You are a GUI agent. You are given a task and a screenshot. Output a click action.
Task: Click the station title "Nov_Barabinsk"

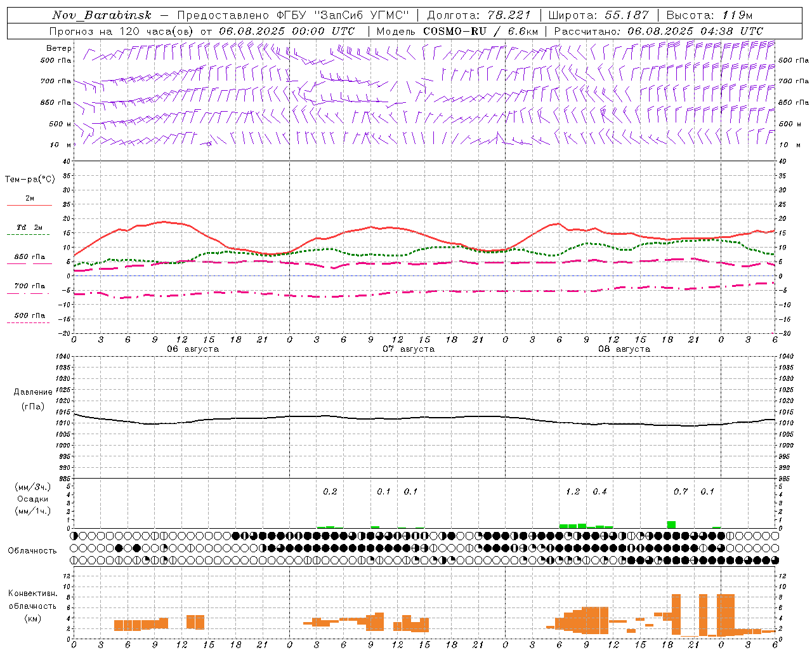102,15
